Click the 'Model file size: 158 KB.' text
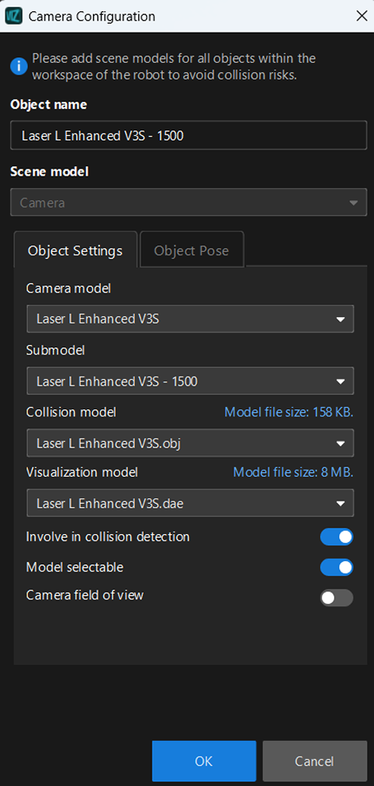This screenshot has height=786, width=374. tap(289, 412)
